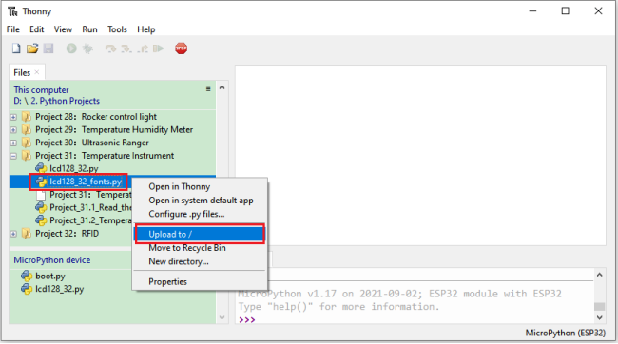Select New directory... menu entry
Viewport: 618px width, 344px height.
click(200, 261)
